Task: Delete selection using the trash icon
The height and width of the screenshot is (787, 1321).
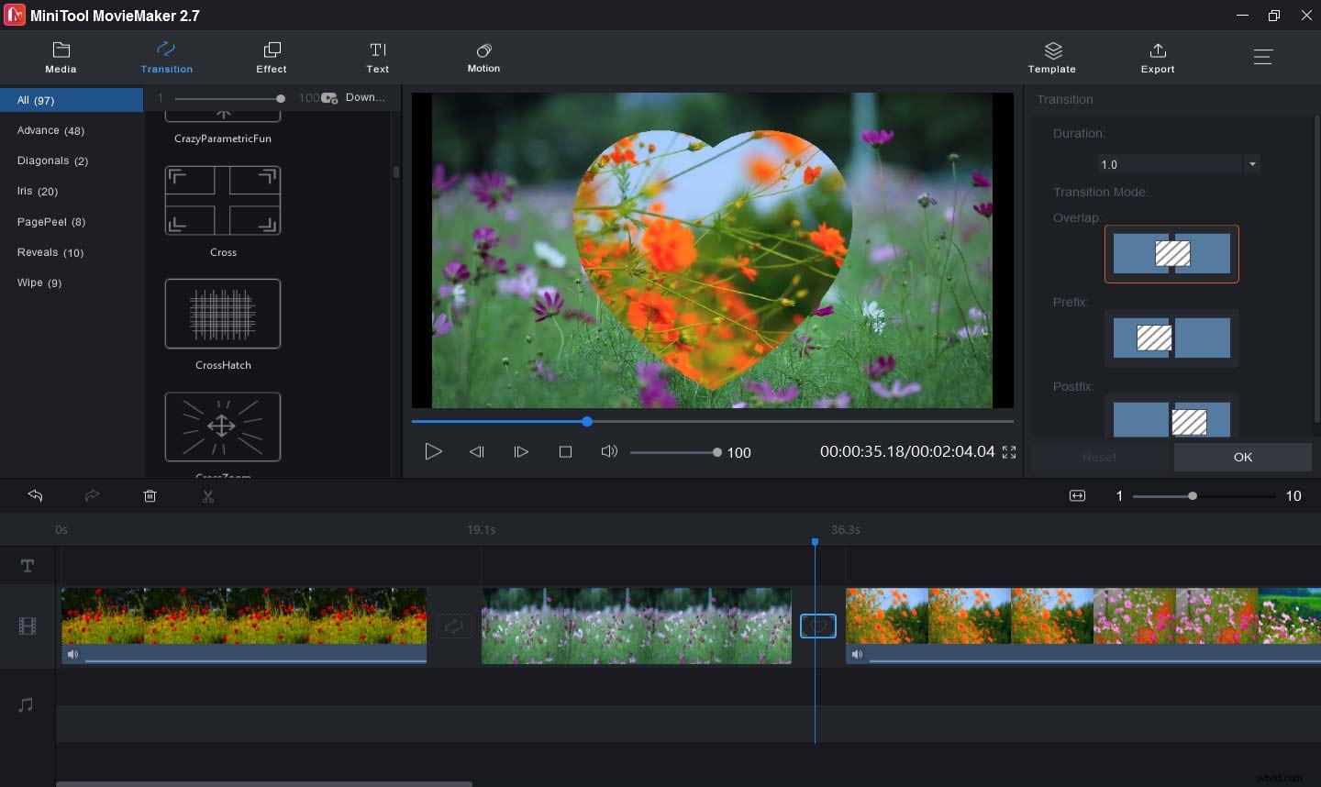Action: (150, 496)
